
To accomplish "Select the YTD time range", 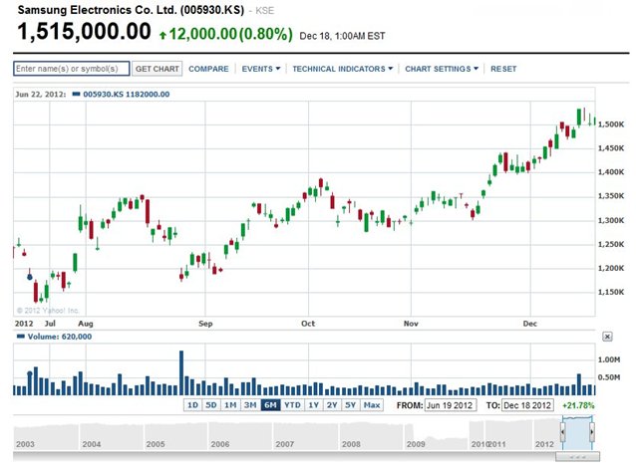I will 292,405.
